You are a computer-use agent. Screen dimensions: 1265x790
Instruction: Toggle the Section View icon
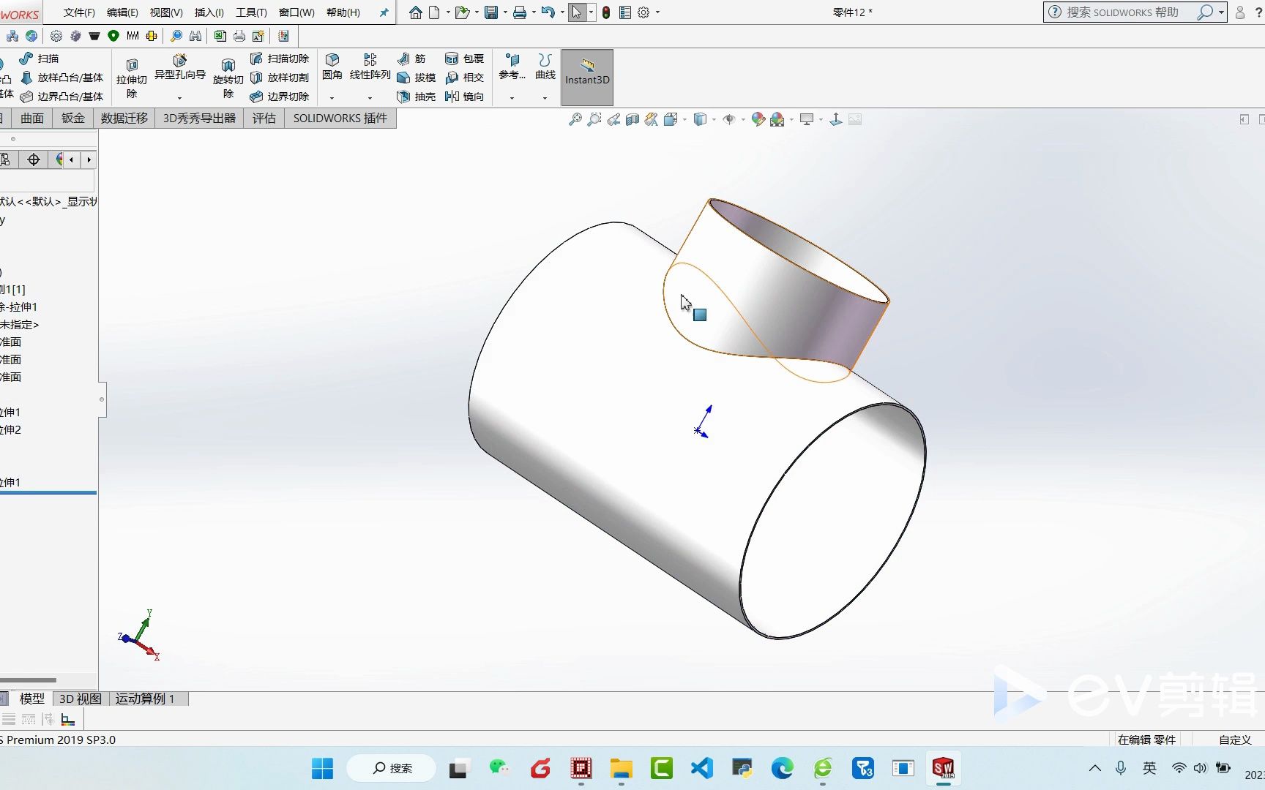point(632,119)
